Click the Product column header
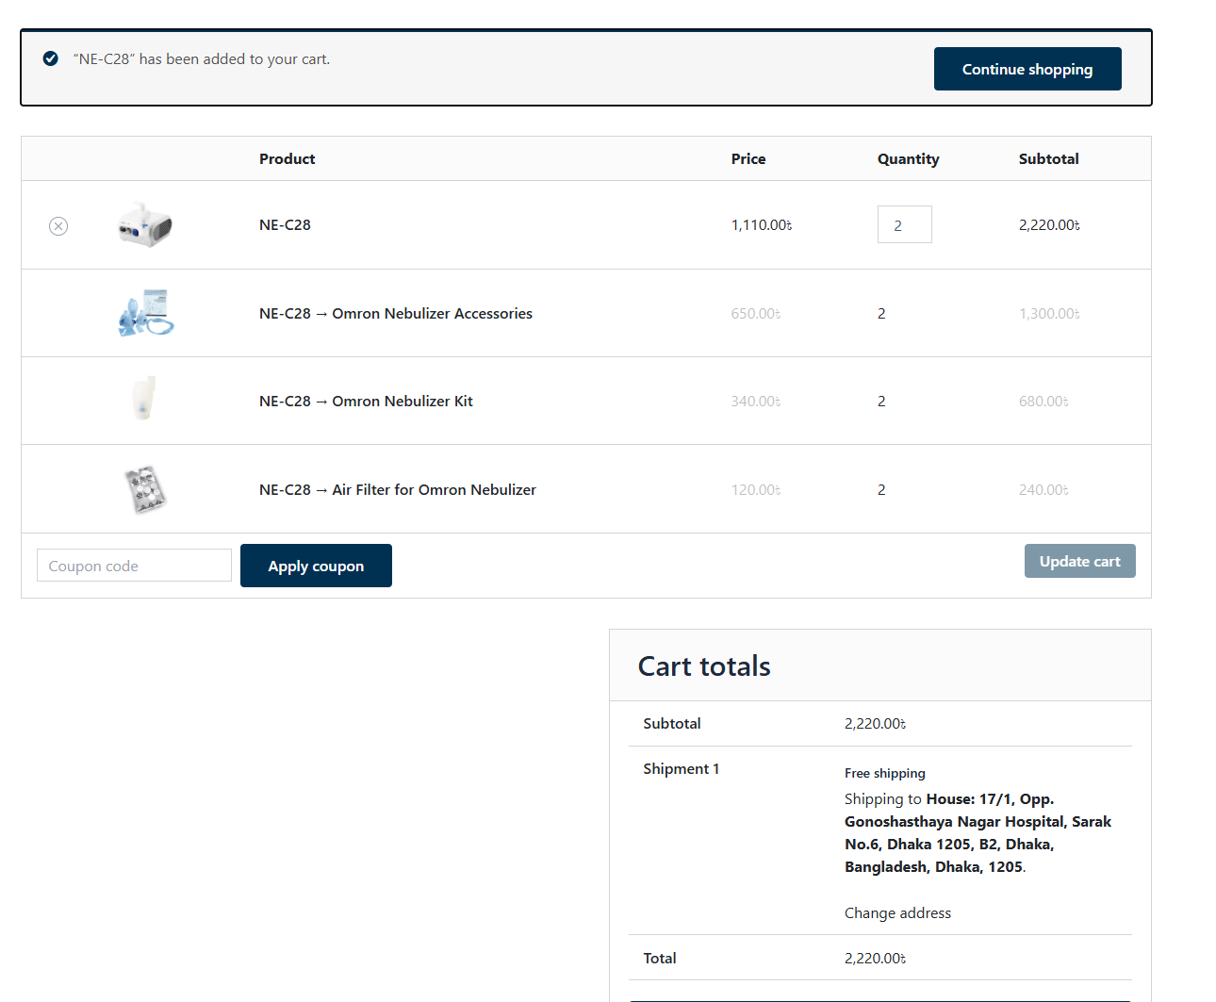Viewport: 1216px width, 1002px height. coord(287,159)
